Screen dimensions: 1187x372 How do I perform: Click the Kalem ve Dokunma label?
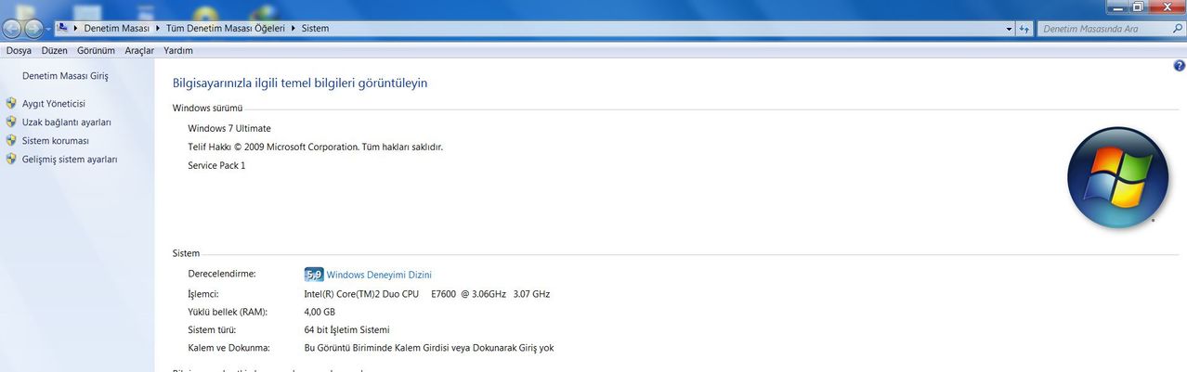(x=228, y=348)
